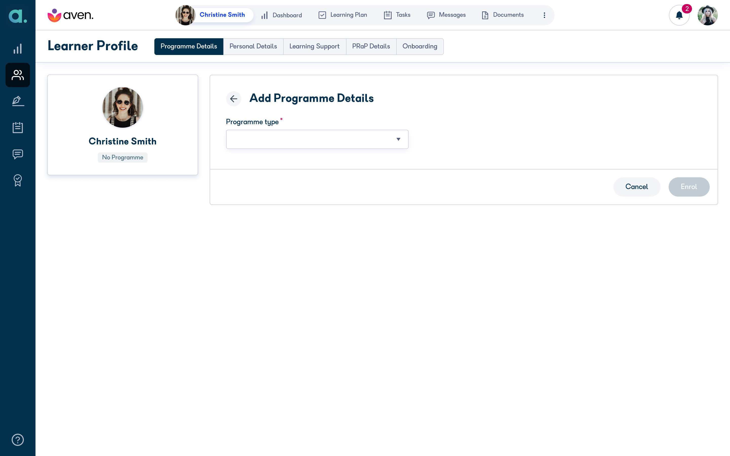Open the PRaP Details tab

tap(371, 46)
